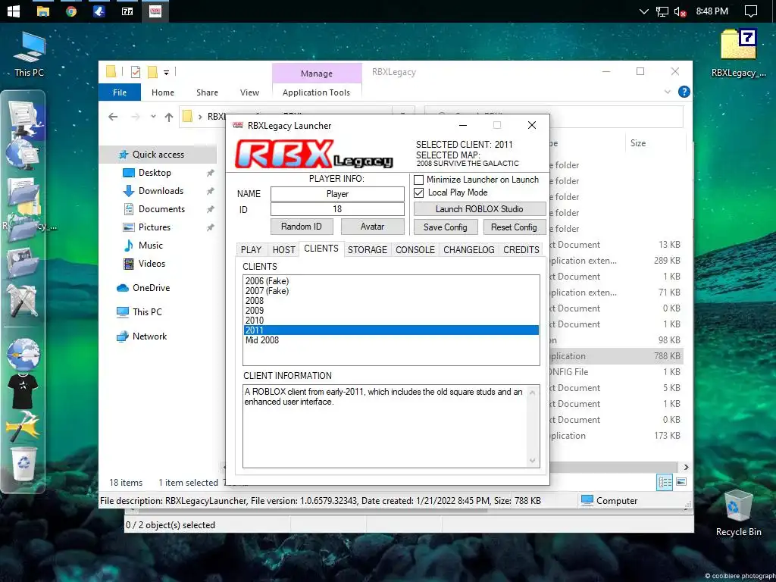Click the Explorer properties quick-access icon
The image size is (776, 582).
(136, 72)
